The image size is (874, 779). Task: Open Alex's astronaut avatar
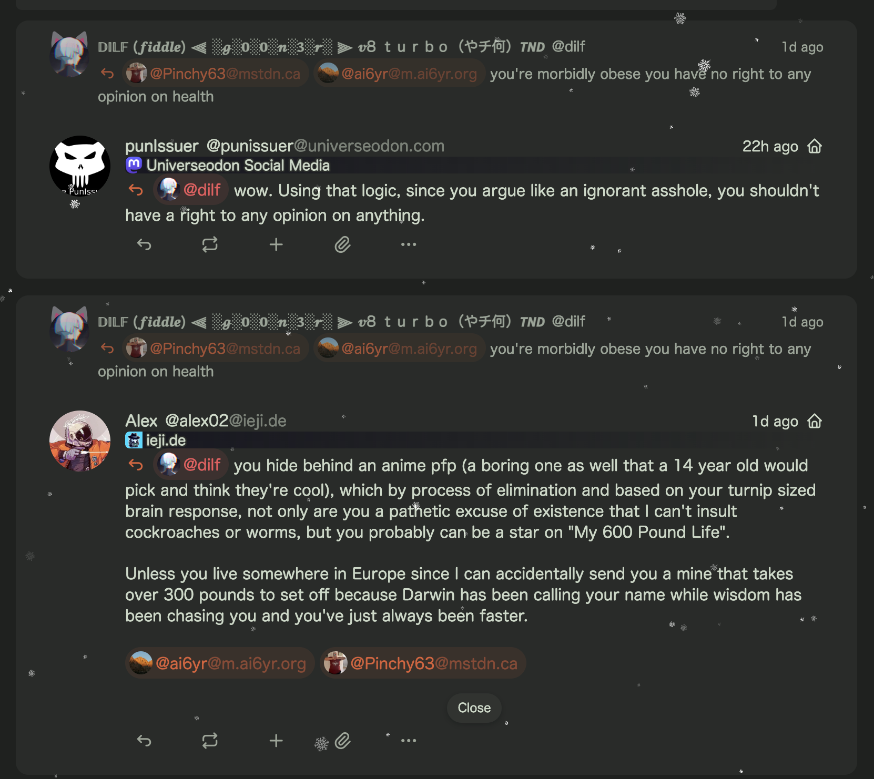pos(80,441)
